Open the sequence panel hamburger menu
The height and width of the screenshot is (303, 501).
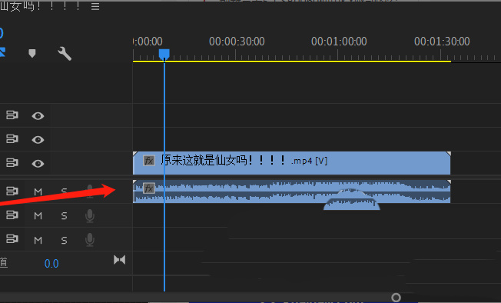[x=95, y=6]
